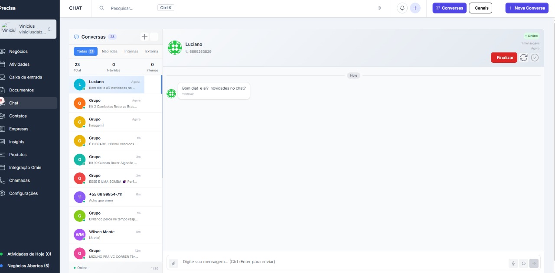Click the attachment paperclip icon
This screenshot has width=555, height=273.
pos(173,263)
